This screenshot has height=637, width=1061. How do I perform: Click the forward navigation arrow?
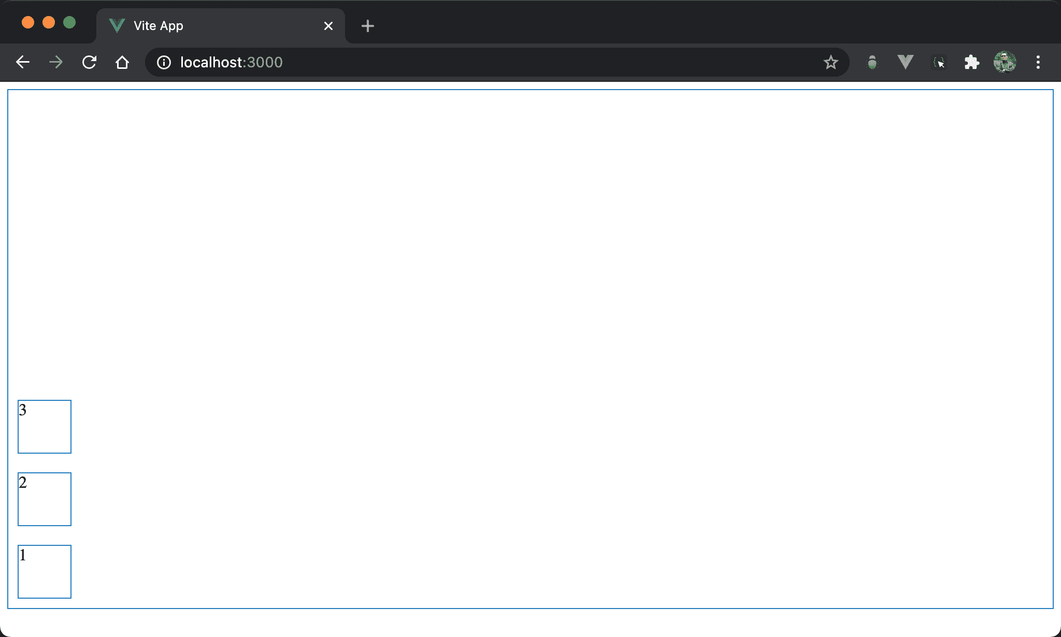click(56, 62)
